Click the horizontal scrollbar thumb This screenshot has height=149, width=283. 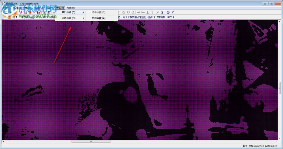point(91,142)
